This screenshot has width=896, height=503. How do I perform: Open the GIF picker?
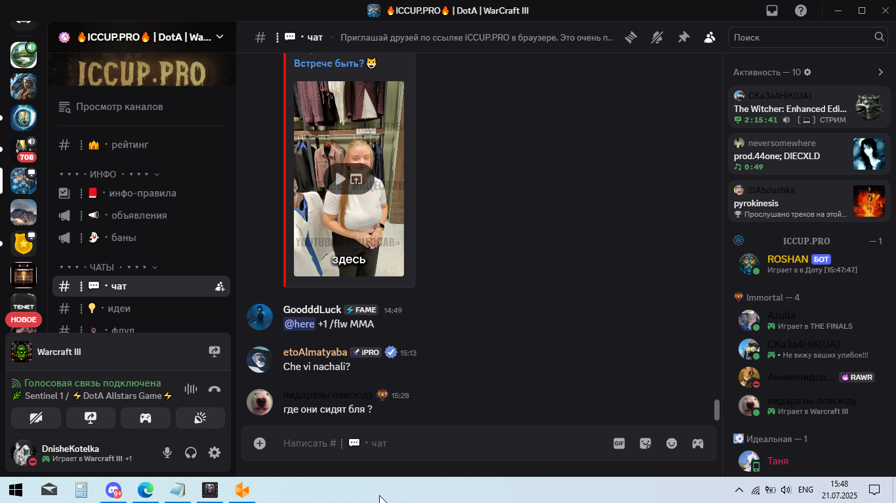click(619, 443)
